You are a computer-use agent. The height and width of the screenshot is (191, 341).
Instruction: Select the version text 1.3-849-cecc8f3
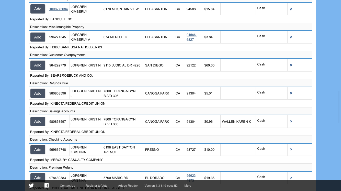tap(167, 186)
